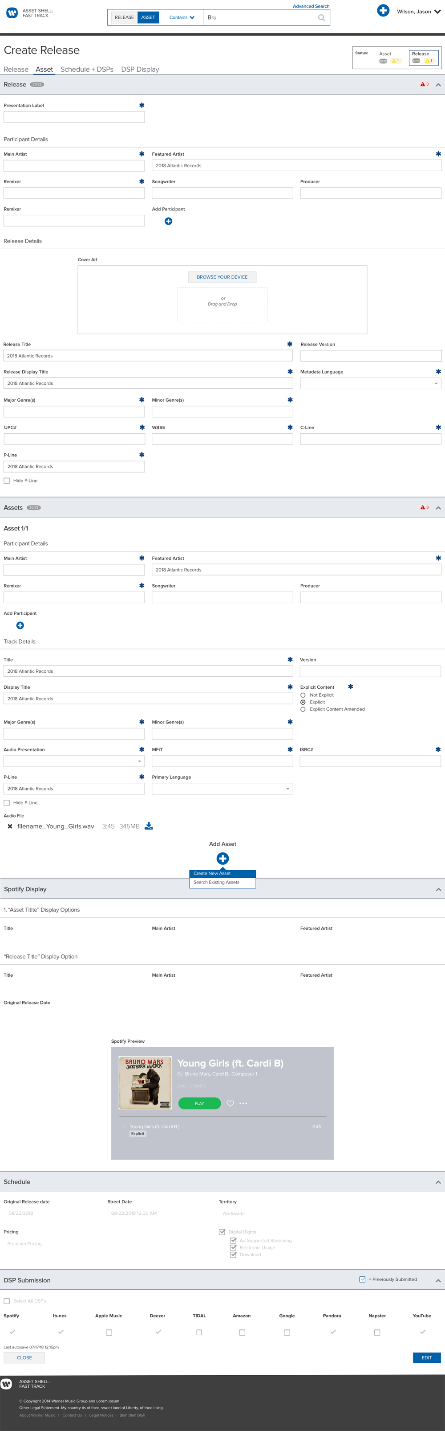445x1431 pixels.
Task: Open the Contains search filter dropdown
Action: tap(182, 17)
